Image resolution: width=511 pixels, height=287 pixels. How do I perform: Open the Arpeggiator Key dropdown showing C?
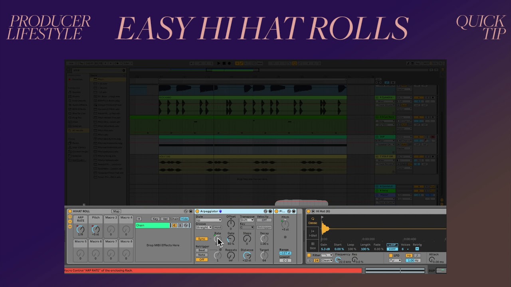pos(247,227)
